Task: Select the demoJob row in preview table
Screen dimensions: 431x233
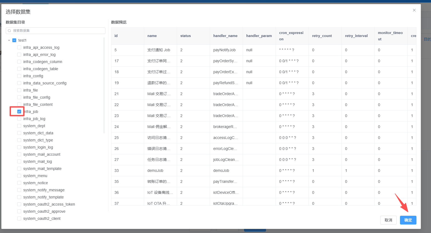Action: click(155, 171)
